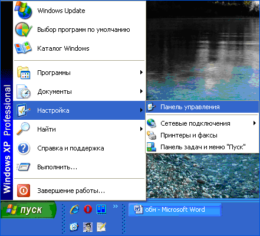Viewport: 260px width, 236px height.
Task: Select the Выполнить... menu entry
Action: pyautogui.click(x=80, y=167)
